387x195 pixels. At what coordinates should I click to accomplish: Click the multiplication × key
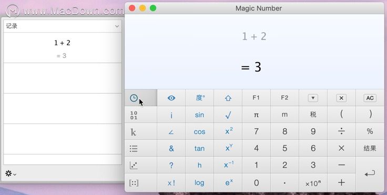pyautogui.click(x=341, y=148)
